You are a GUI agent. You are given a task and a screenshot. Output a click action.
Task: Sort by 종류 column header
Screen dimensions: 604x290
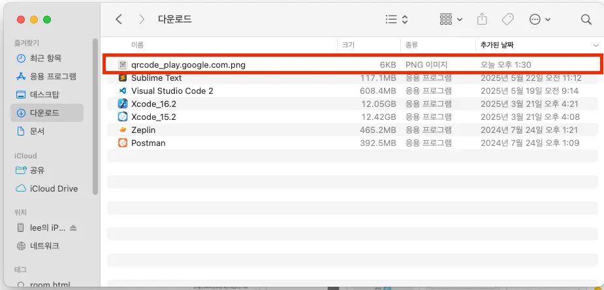(x=411, y=45)
